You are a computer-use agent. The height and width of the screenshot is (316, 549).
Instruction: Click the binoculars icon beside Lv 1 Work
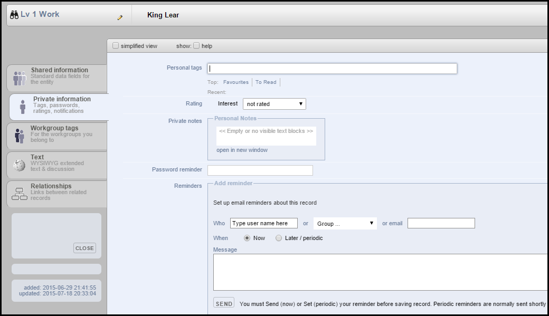click(x=14, y=15)
